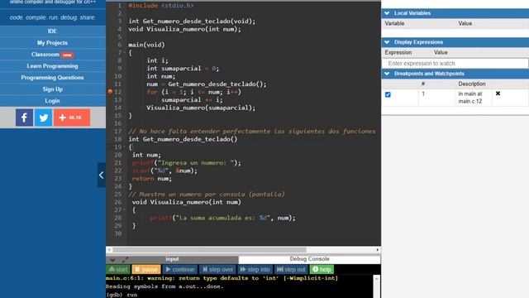Open Twitter share icon

[44, 118]
